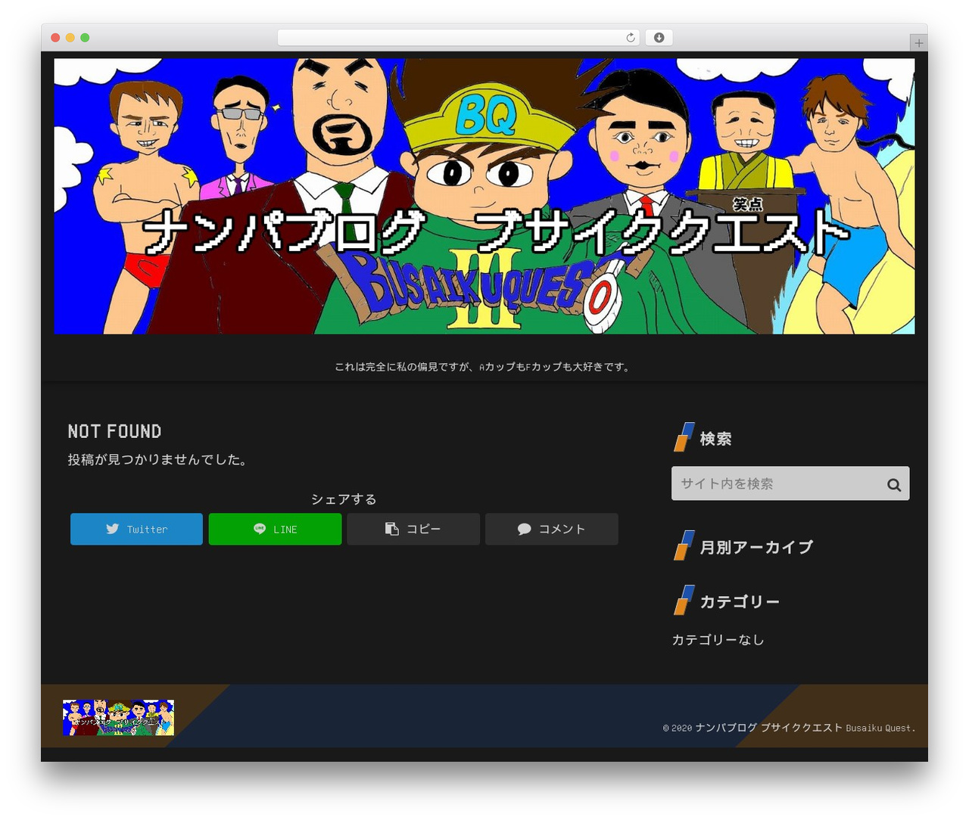
Task: Share the page on Twitter
Action: [136, 529]
